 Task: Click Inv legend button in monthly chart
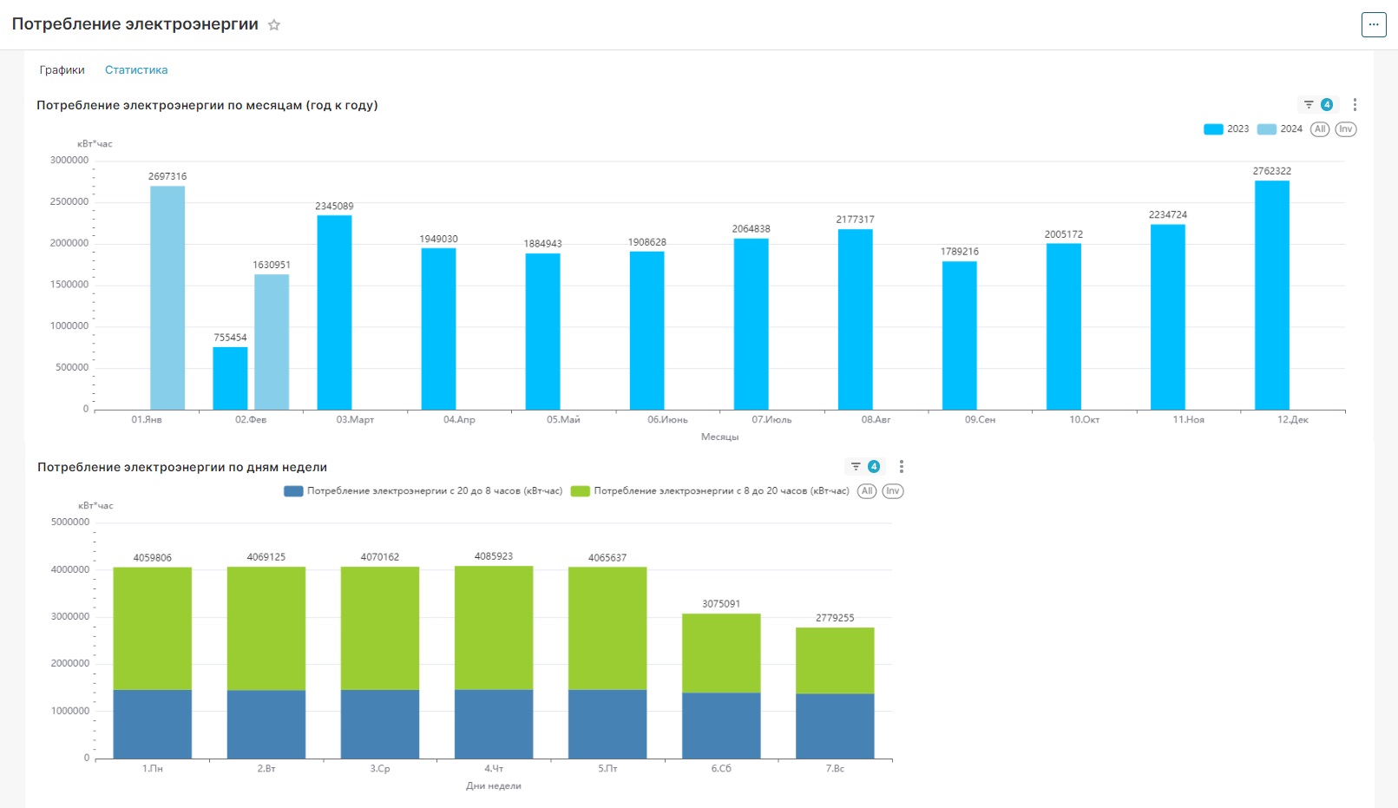point(1345,129)
